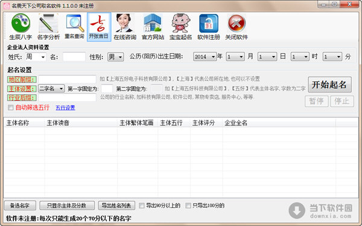This screenshot has width=362, height=226.
Task: Open 重名查询 magnifier tool
Action: [x=74, y=27]
